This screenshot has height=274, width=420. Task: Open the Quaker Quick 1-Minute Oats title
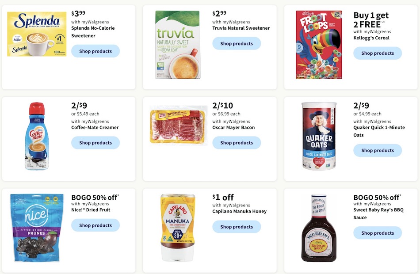pos(379,131)
